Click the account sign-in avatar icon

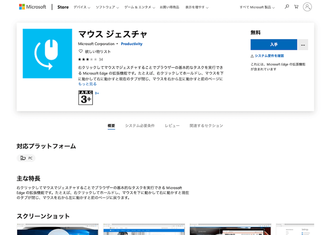pyautogui.click(x=307, y=7)
